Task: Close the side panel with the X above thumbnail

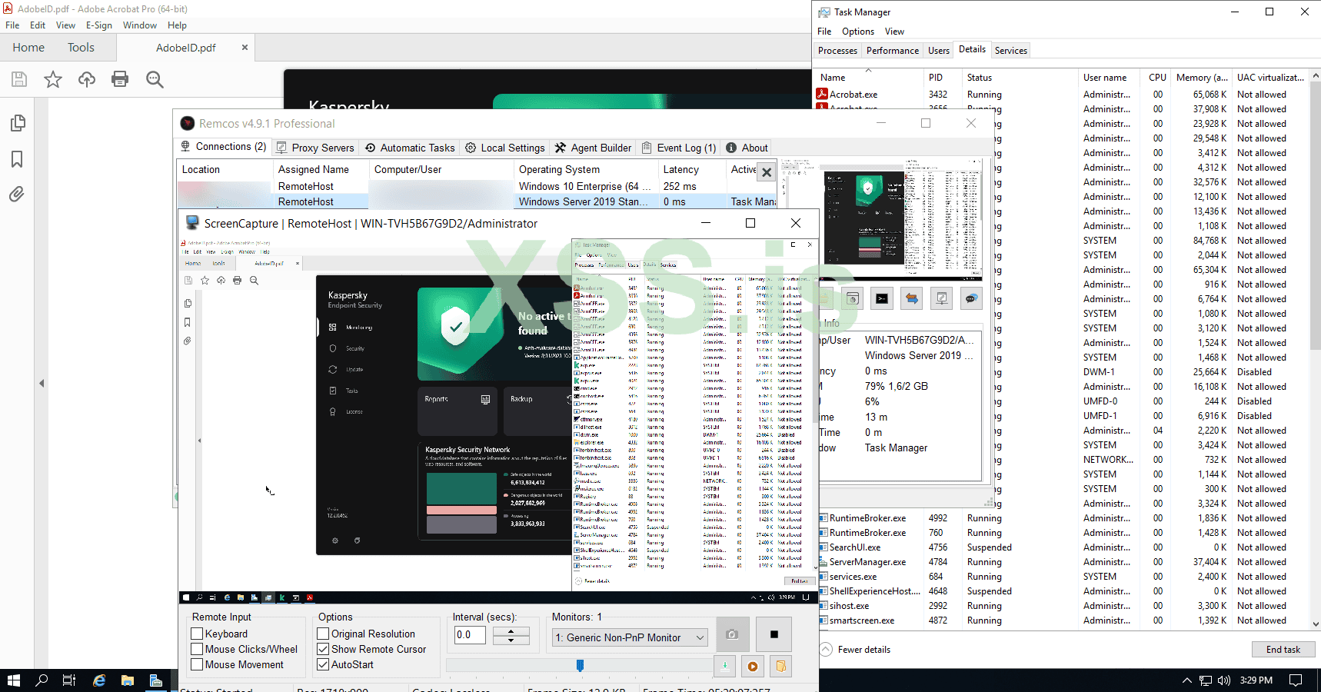Action: tap(767, 172)
